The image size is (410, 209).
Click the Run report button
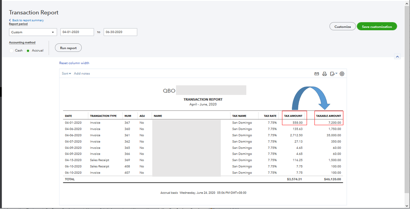tap(68, 48)
